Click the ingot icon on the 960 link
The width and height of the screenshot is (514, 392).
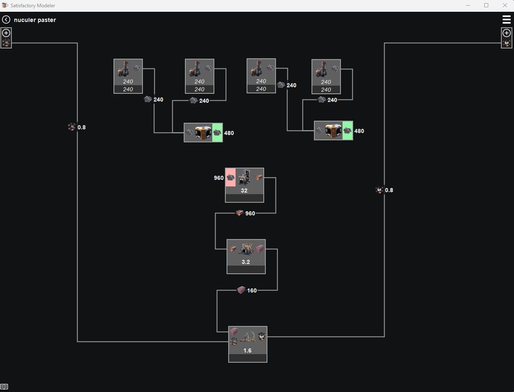click(240, 213)
